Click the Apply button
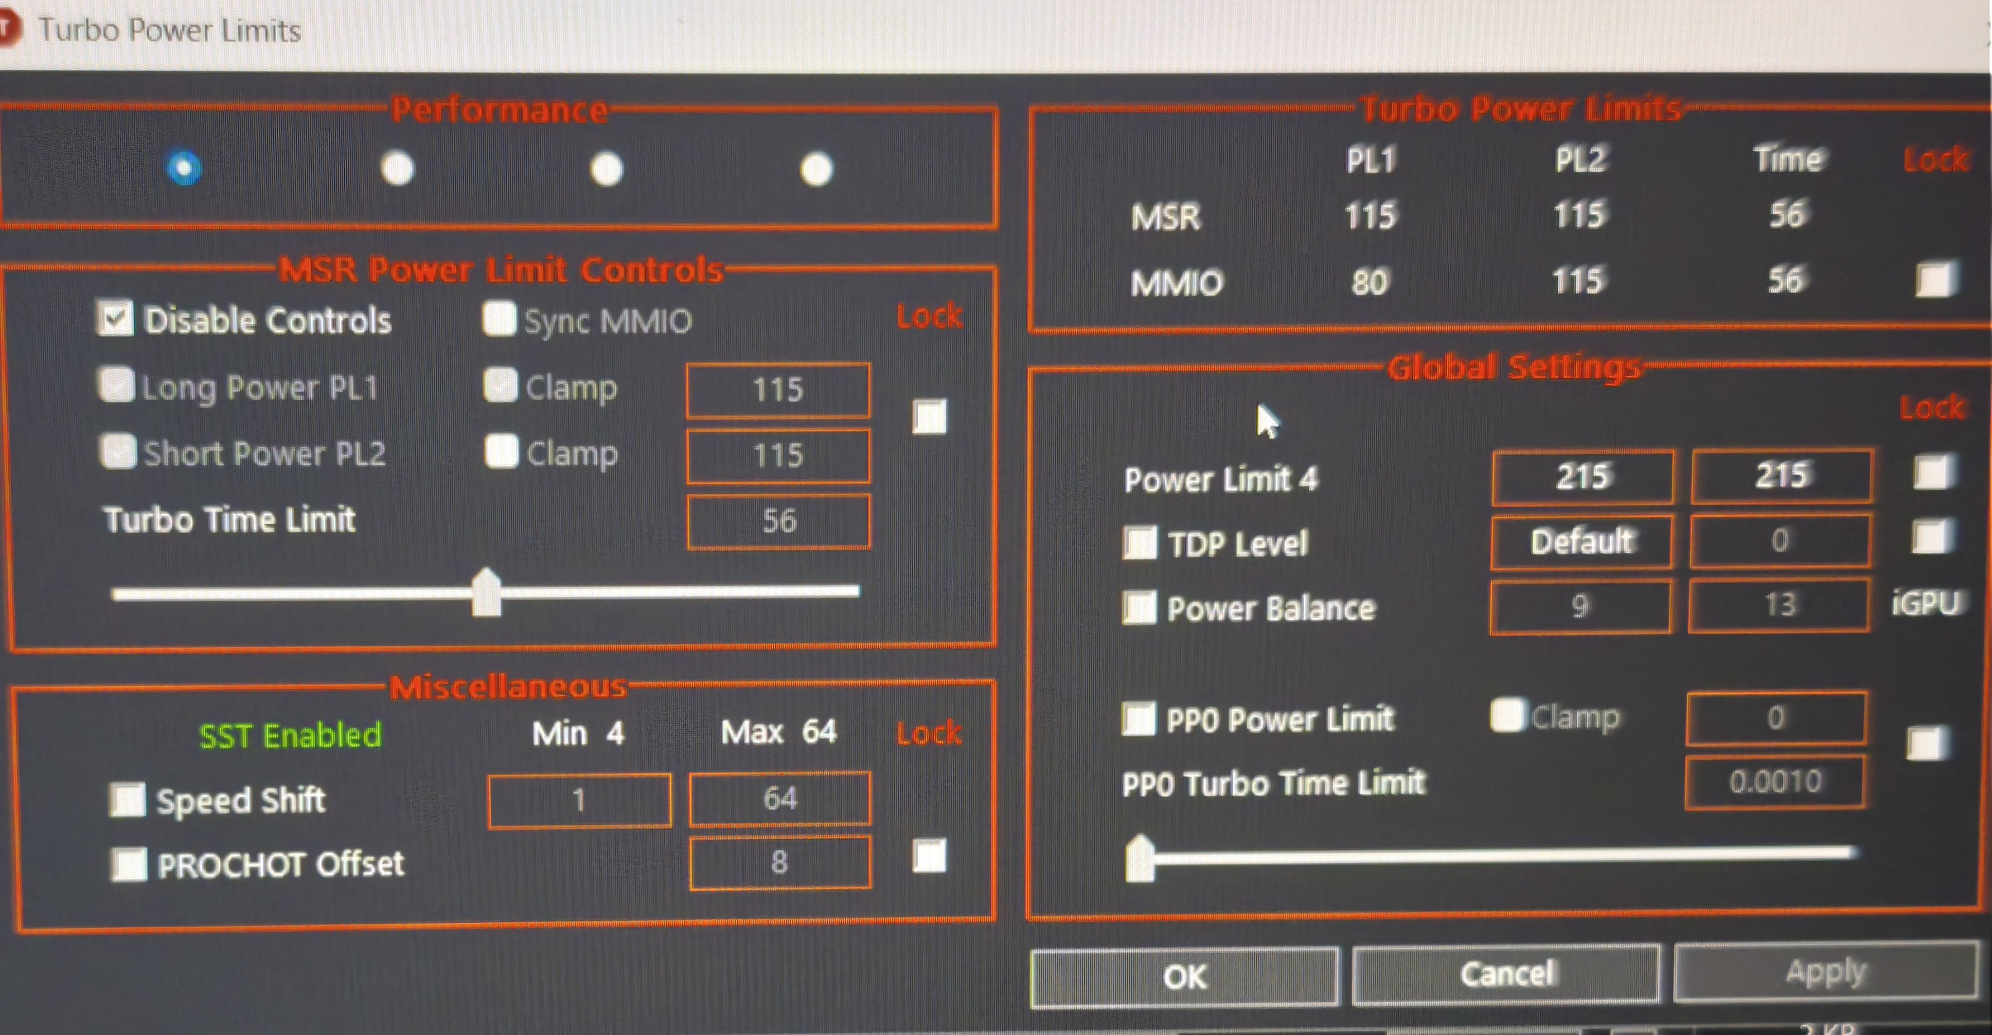The height and width of the screenshot is (1035, 1992). pos(1826,971)
